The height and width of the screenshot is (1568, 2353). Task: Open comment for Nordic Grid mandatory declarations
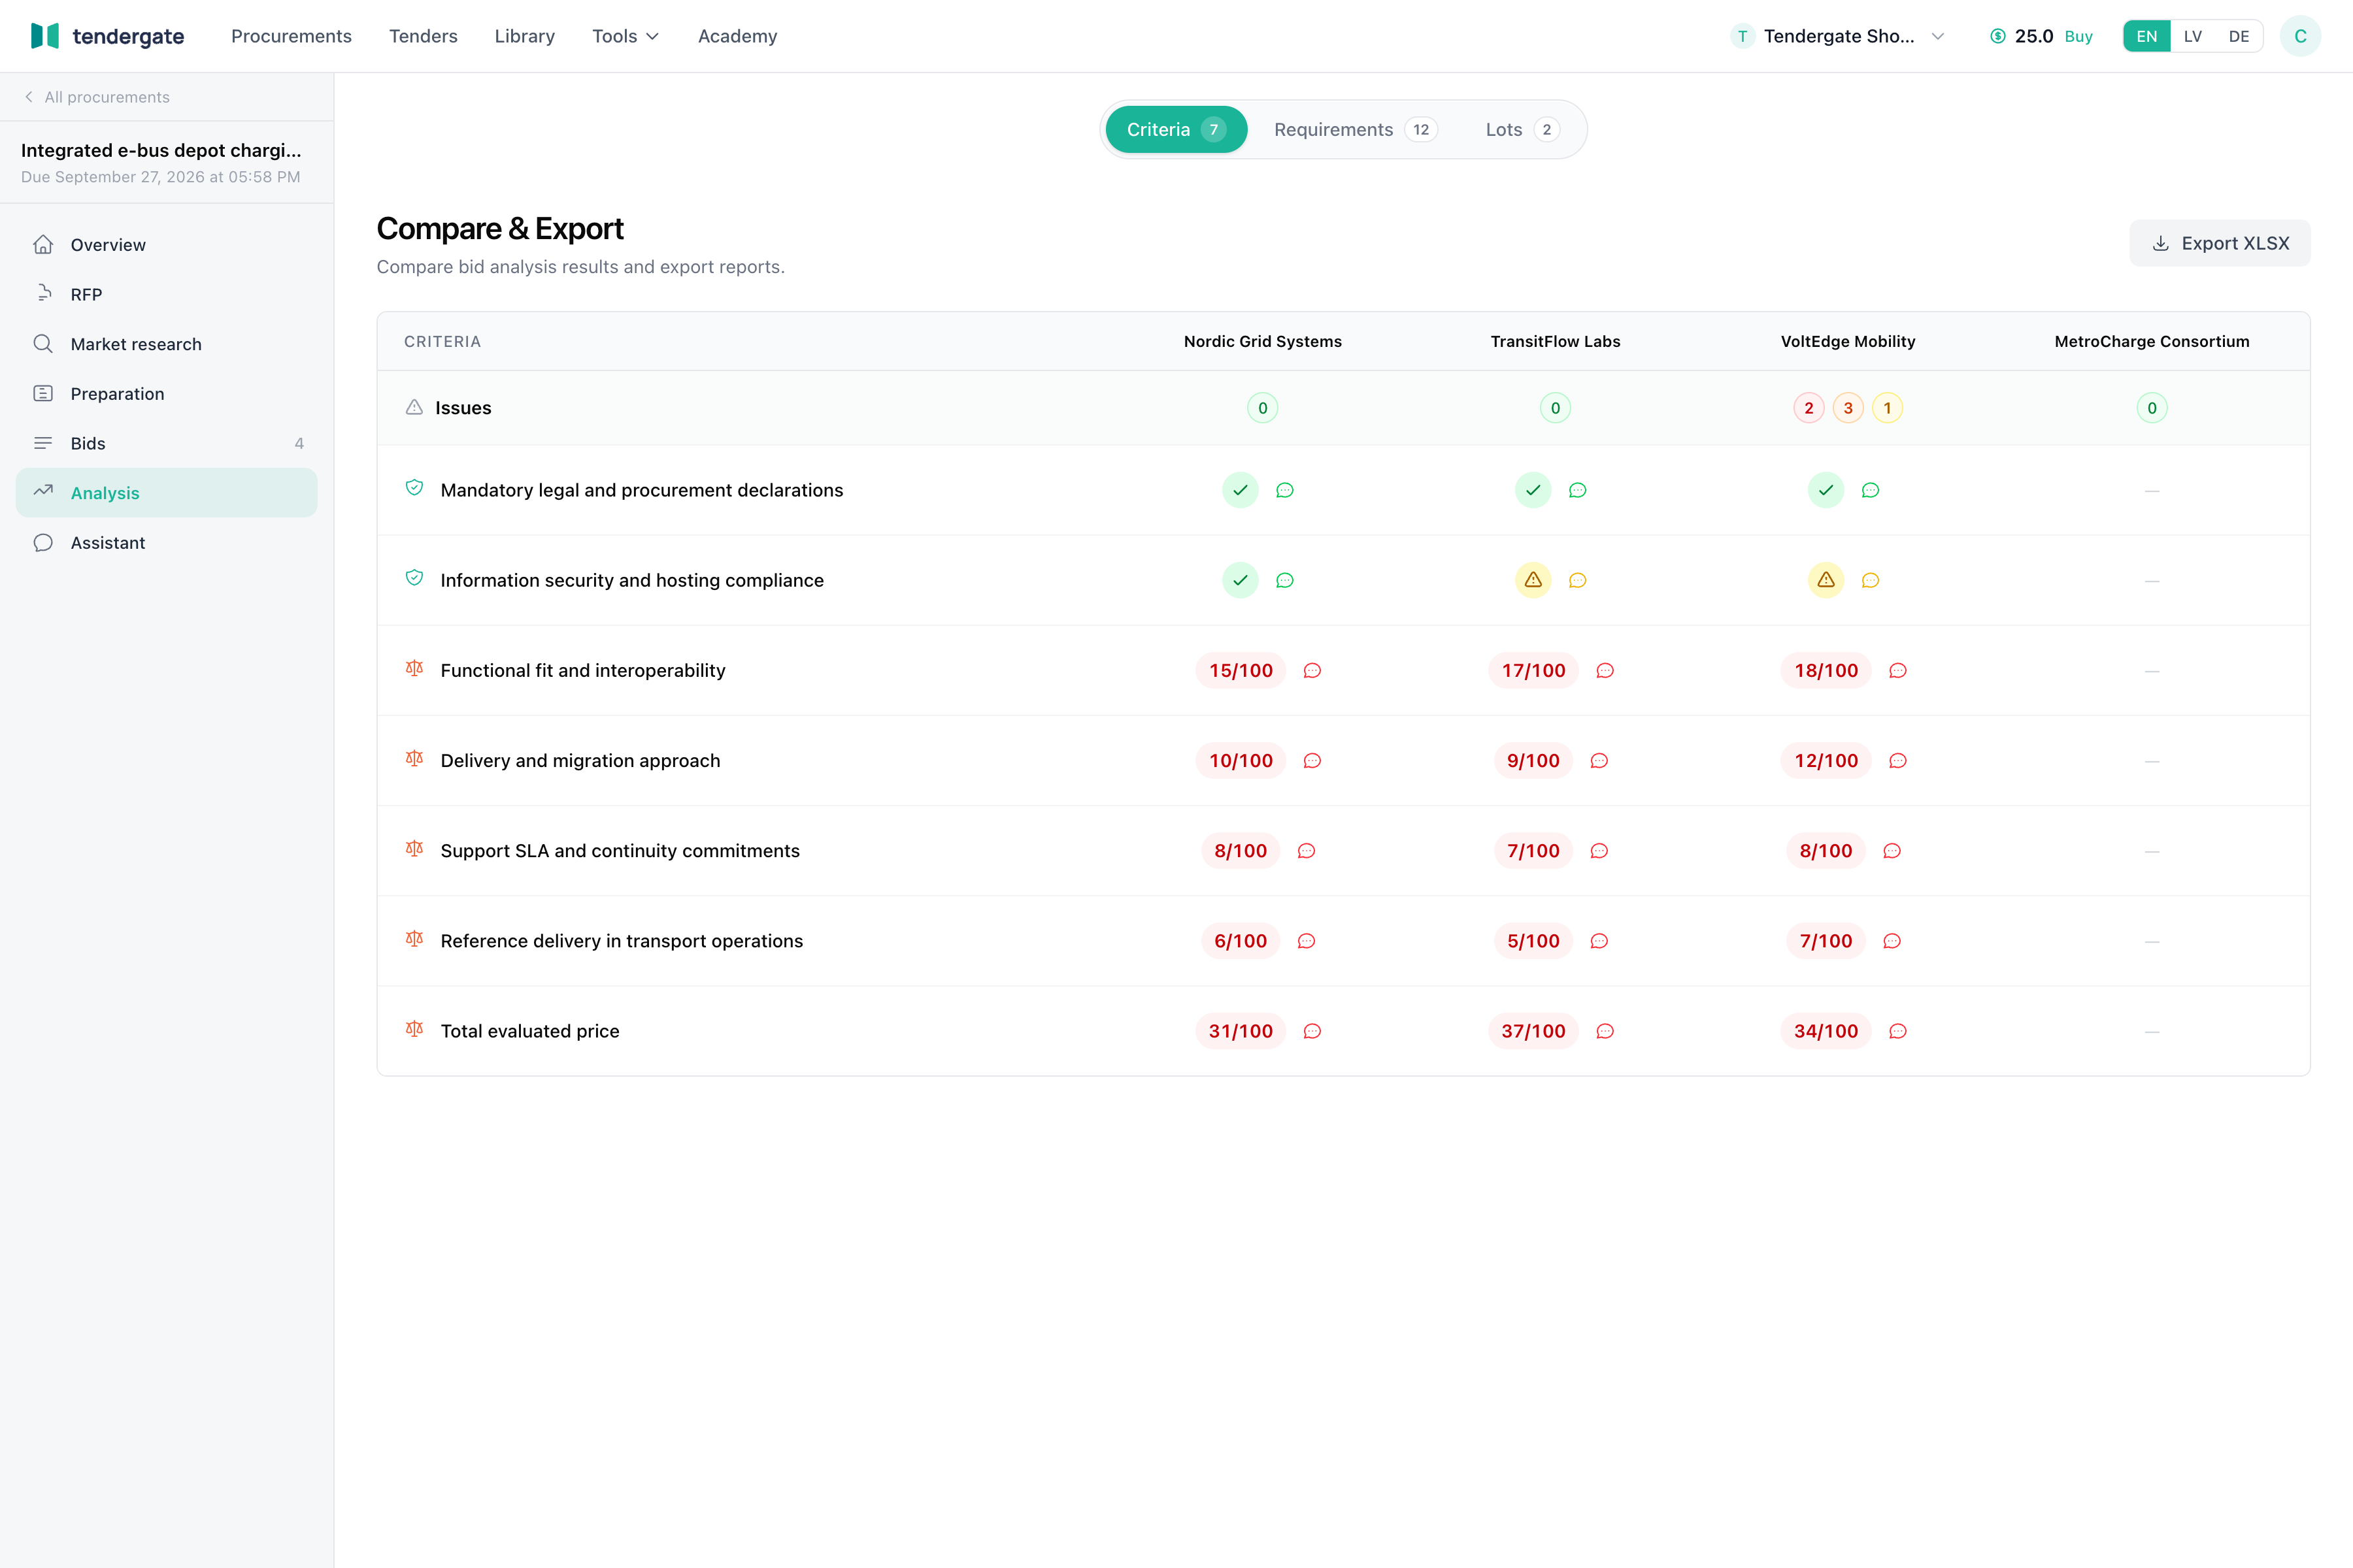coord(1284,490)
